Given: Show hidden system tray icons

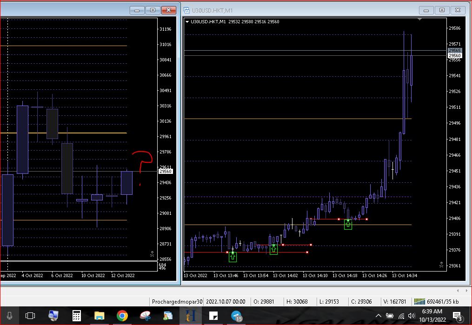Looking at the screenshot, I should [379, 316].
